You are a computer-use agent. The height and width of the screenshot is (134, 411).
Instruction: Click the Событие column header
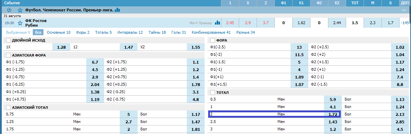[12, 3]
